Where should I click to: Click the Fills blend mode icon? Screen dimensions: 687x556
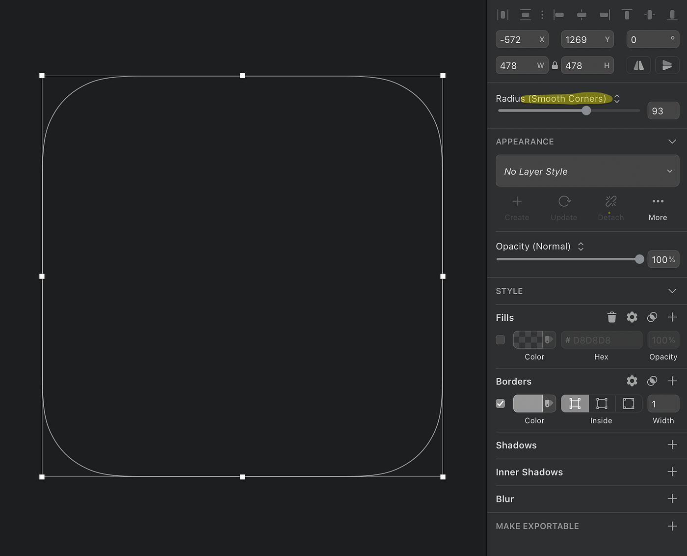[x=652, y=317]
